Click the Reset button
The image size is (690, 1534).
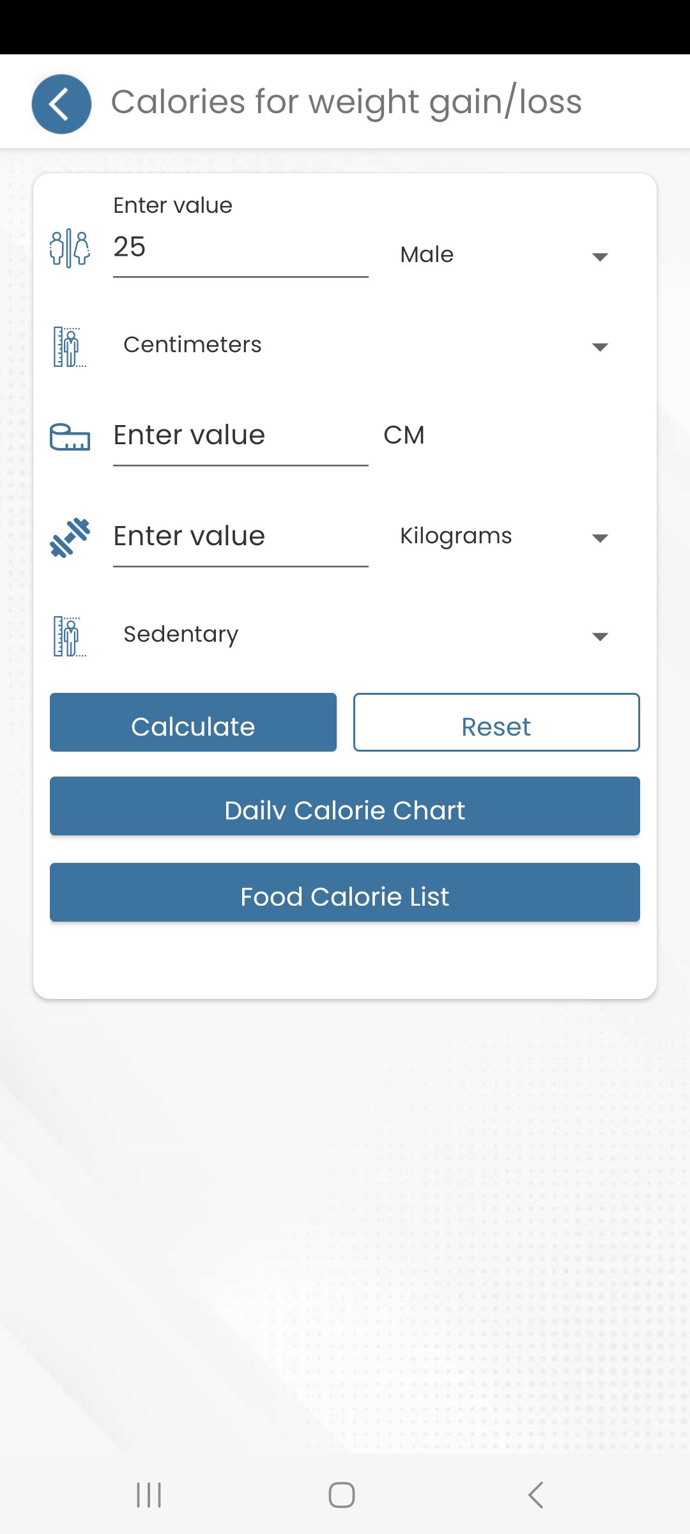tap(496, 722)
